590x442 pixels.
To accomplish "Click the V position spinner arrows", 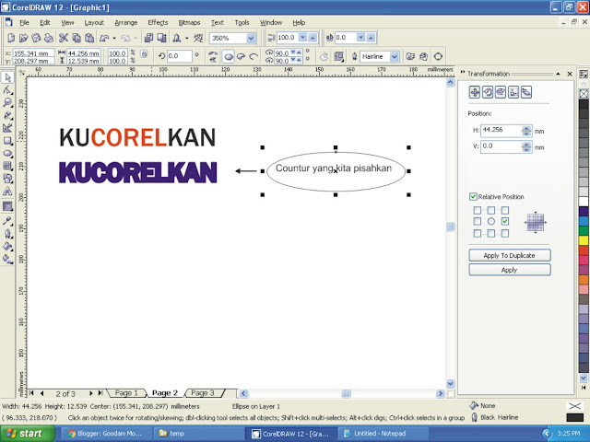I will (526, 146).
